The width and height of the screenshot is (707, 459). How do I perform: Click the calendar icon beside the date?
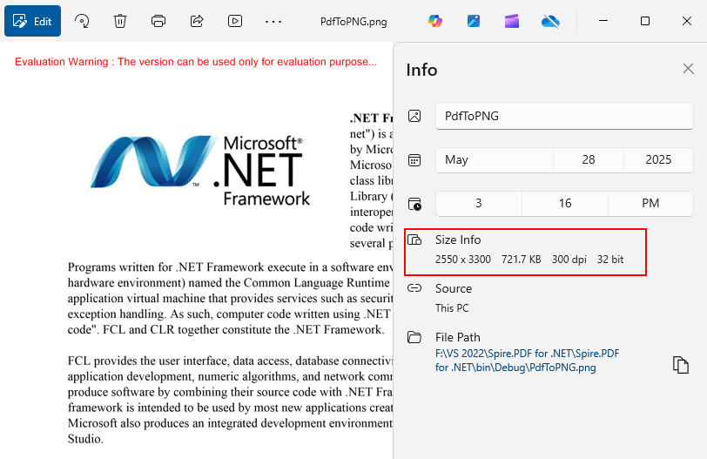coord(414,160)
